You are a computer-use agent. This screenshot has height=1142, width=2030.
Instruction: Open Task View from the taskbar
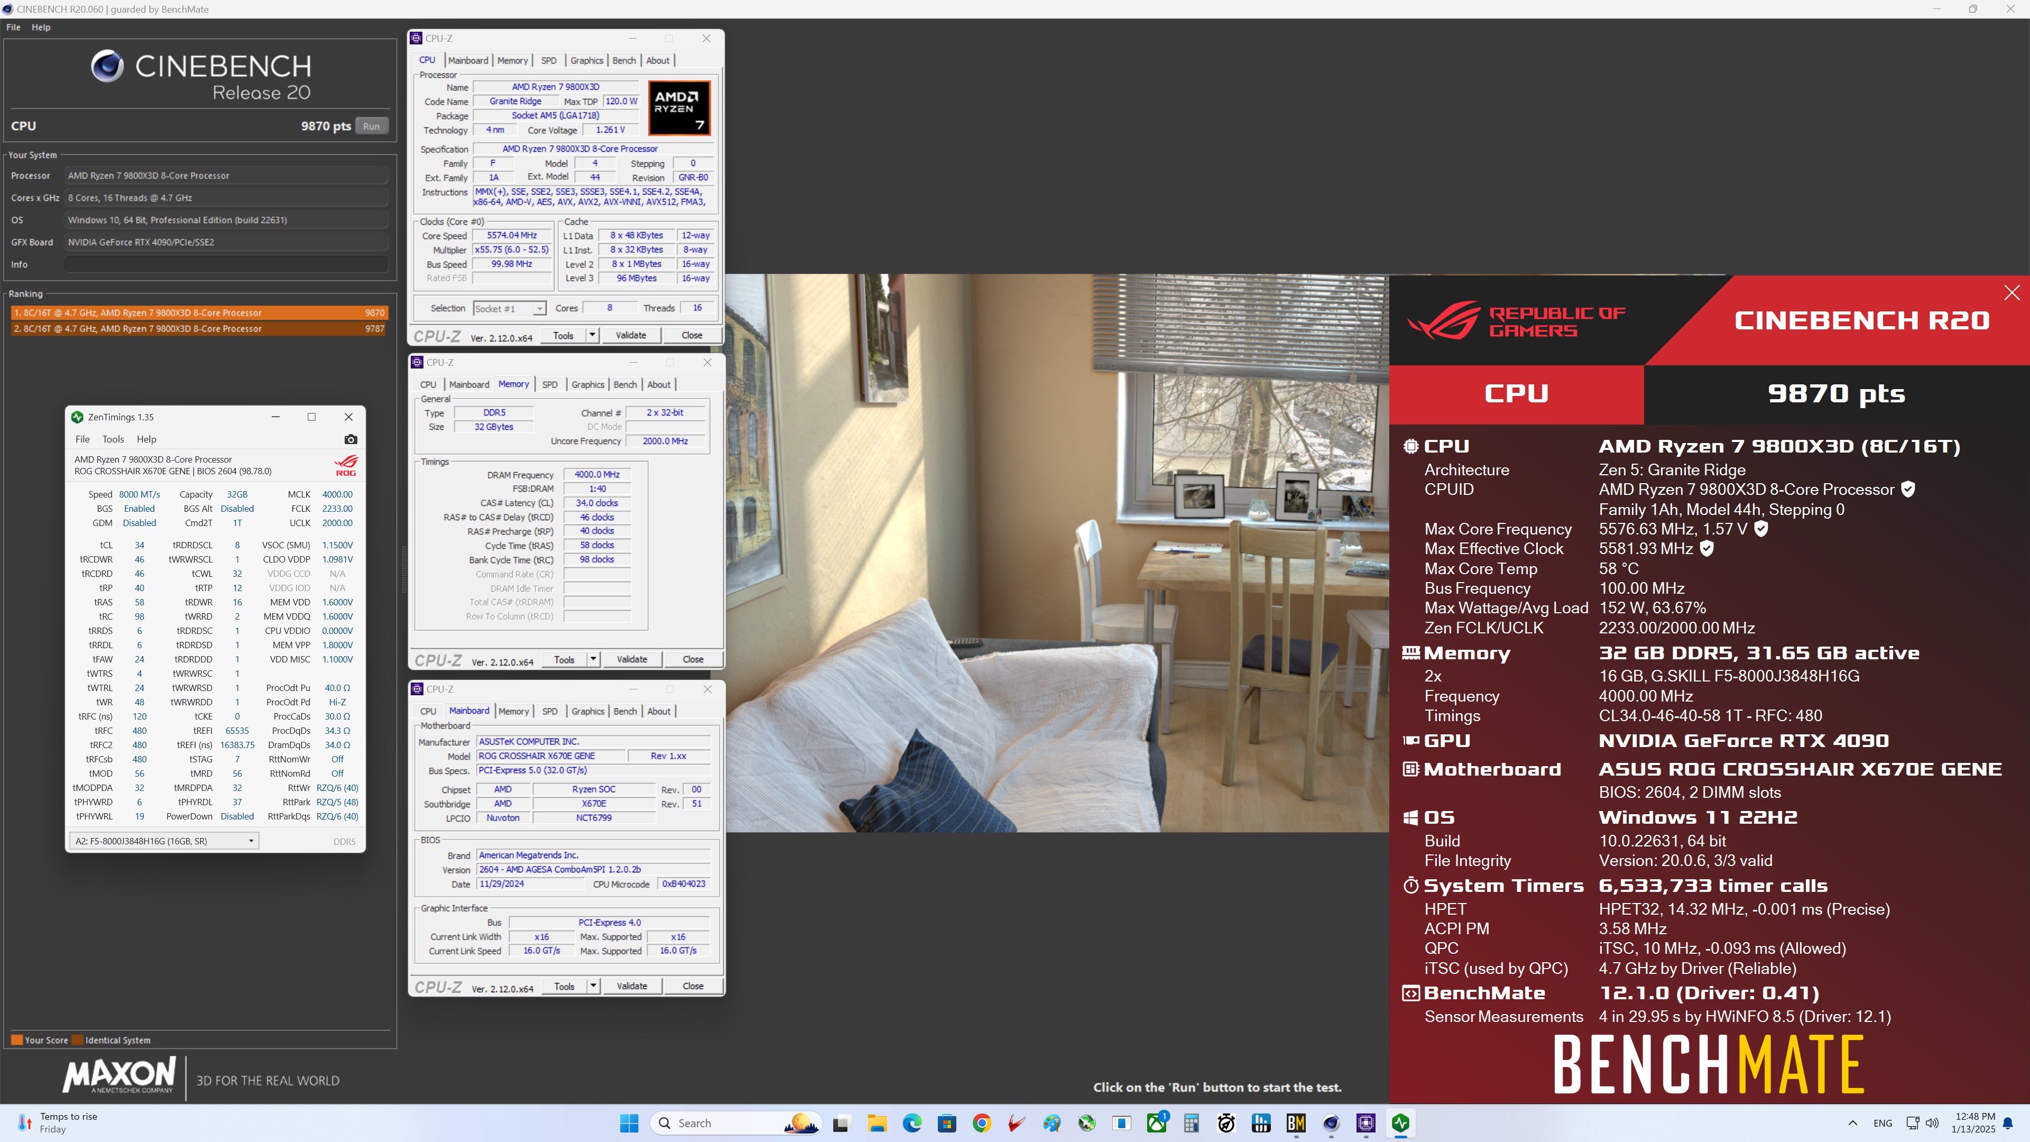click(841, 1123)
